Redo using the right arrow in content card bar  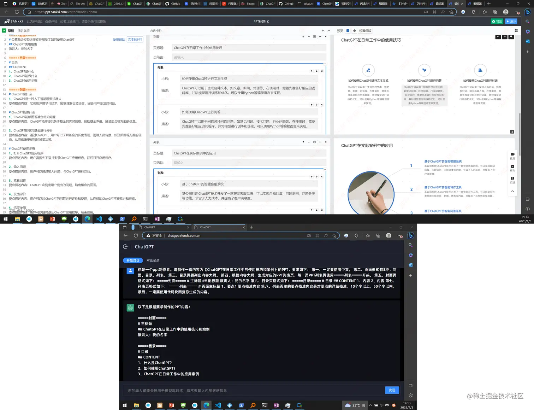329,31
